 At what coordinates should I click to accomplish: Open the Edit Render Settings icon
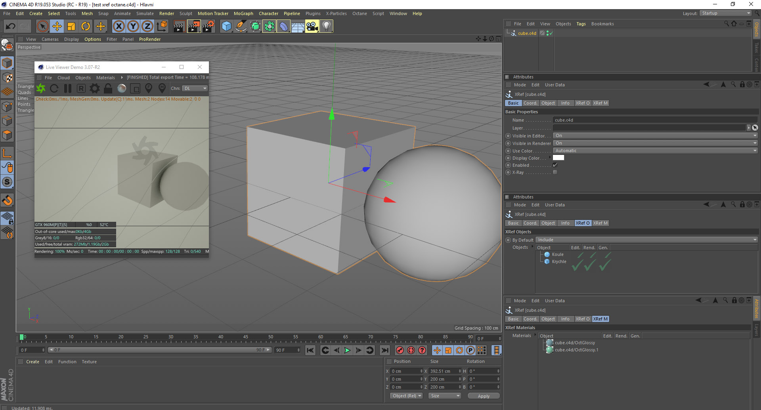click(208, 27)
